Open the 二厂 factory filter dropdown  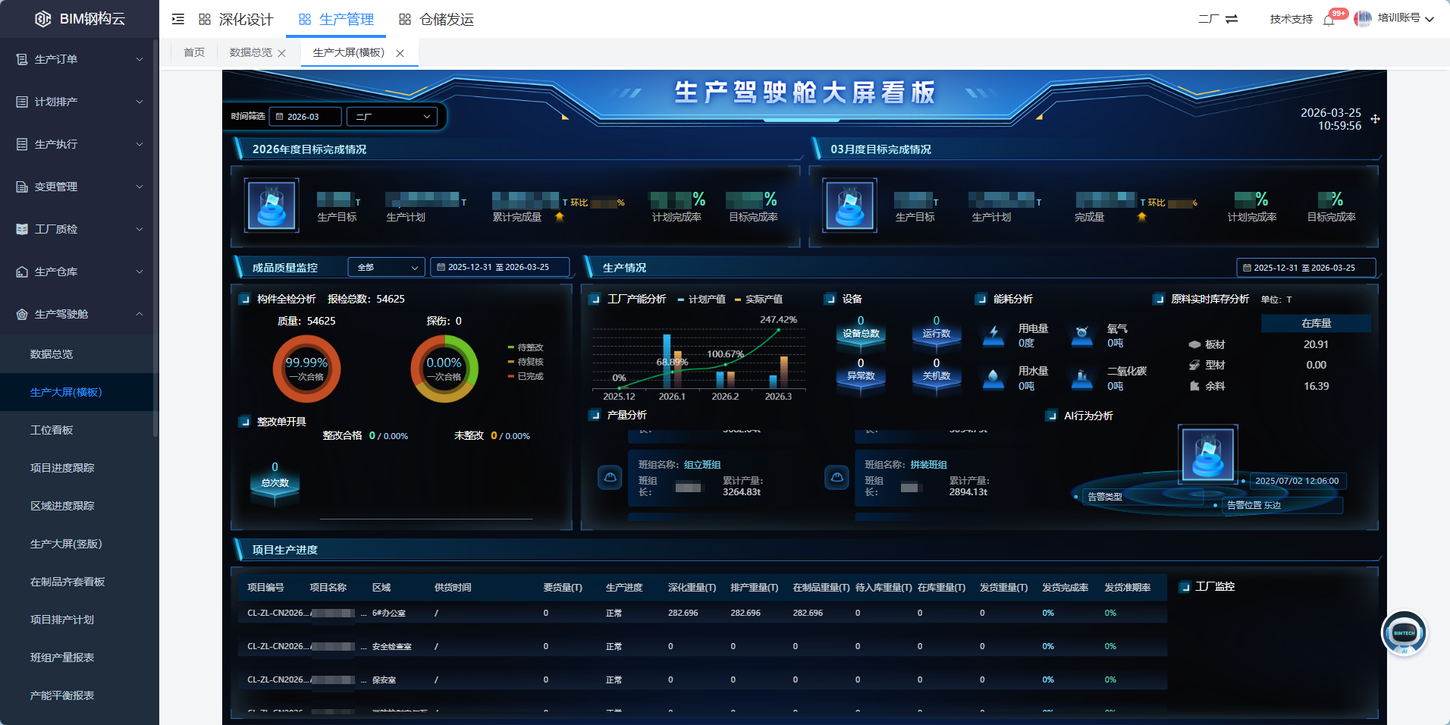pyautogui.click(x=392, y=117)
